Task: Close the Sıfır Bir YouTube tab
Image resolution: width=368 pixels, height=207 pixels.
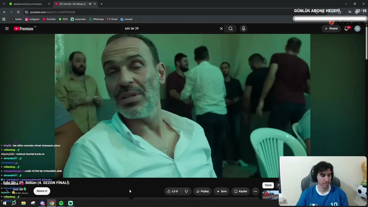Action: (x=95, y=4)
